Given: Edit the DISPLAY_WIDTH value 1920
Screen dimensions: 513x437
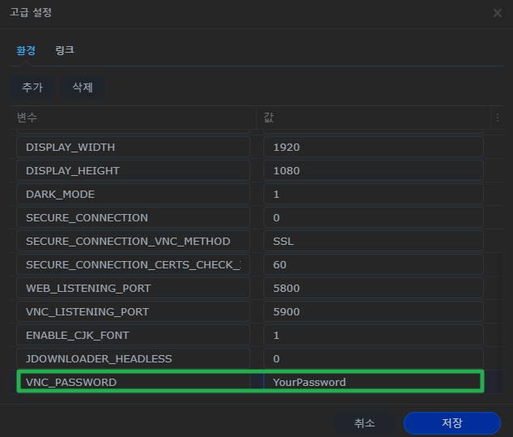Looking at the screenshot, I should tap(373, 148).
